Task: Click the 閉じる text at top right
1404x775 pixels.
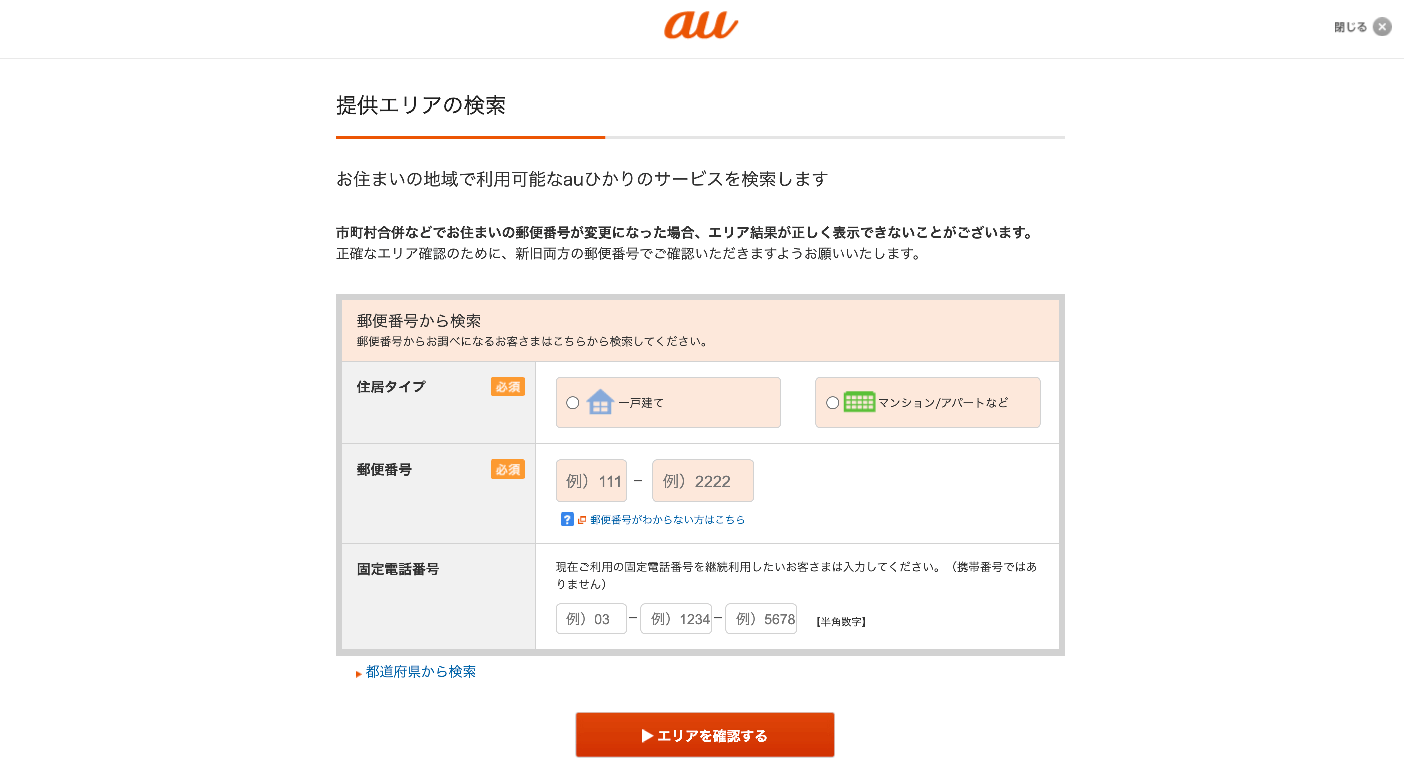Action: [1350, 27]
